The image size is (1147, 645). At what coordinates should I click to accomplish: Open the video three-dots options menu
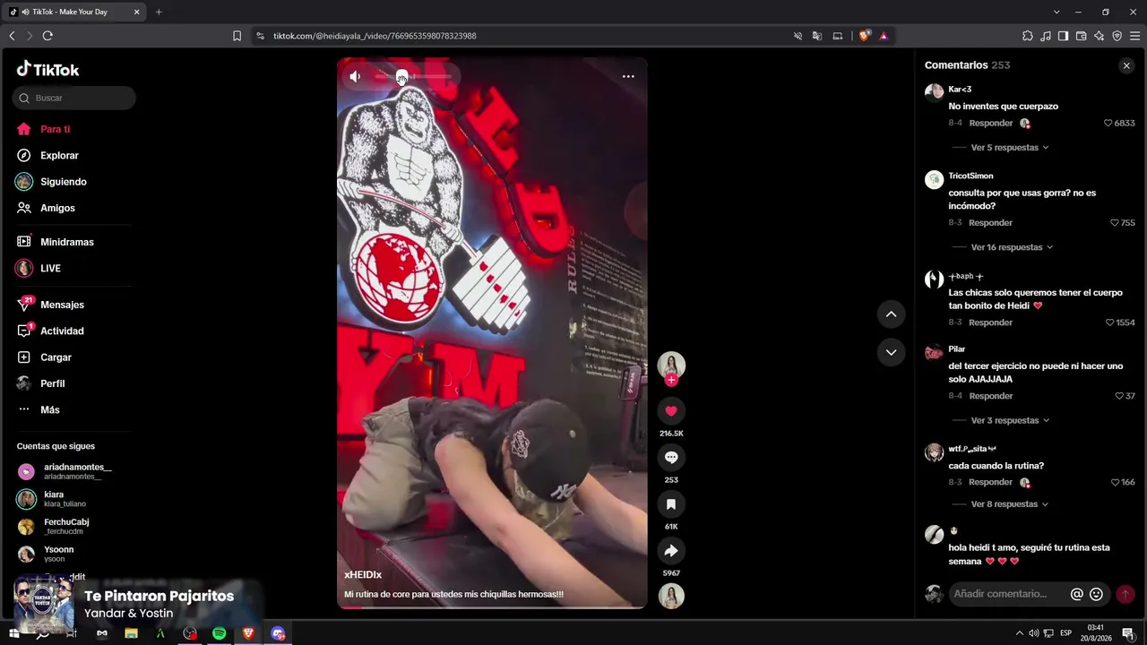coord(628,76)
